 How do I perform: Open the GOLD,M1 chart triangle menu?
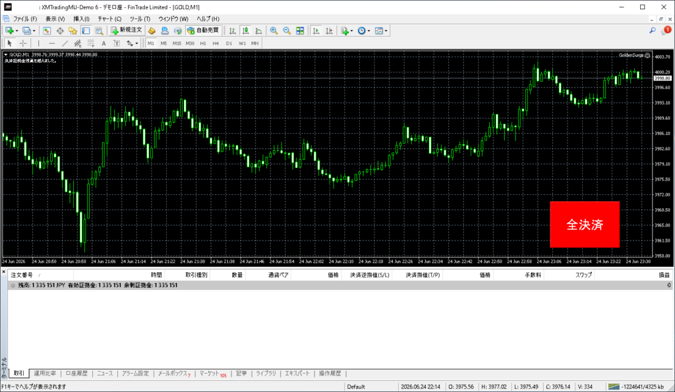pos(5,55)
